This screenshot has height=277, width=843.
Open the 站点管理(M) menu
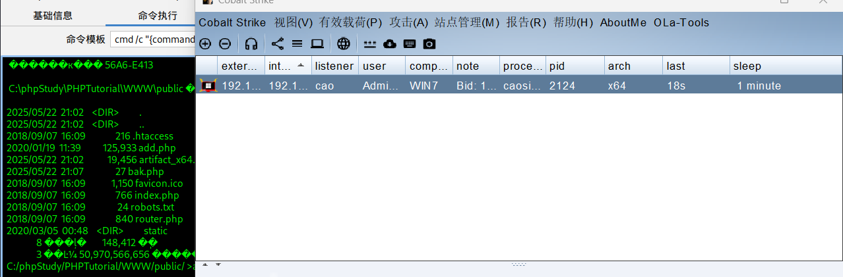tap(467, 22)
